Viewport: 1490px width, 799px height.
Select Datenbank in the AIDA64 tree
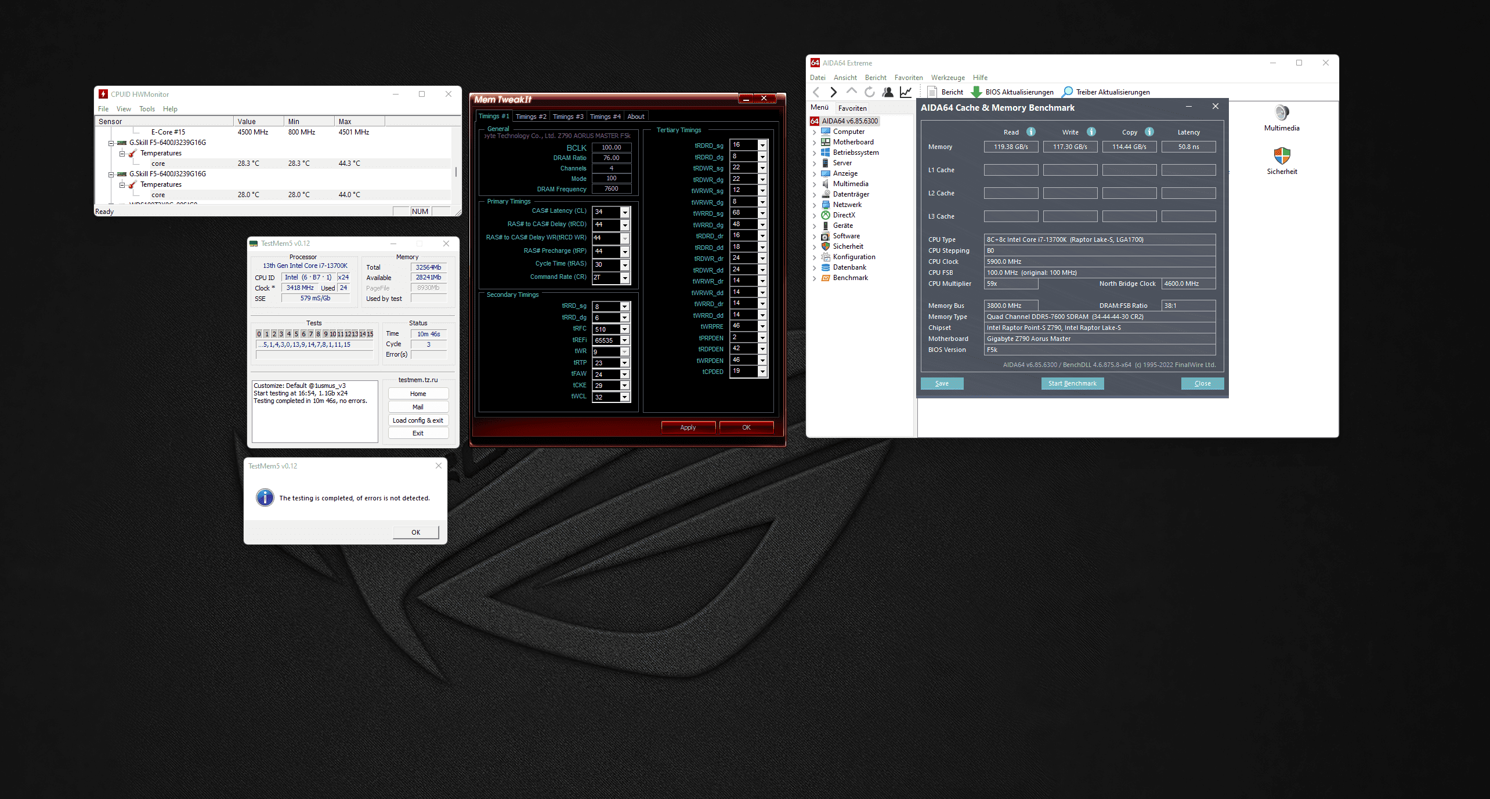click(x=849, y=267)
